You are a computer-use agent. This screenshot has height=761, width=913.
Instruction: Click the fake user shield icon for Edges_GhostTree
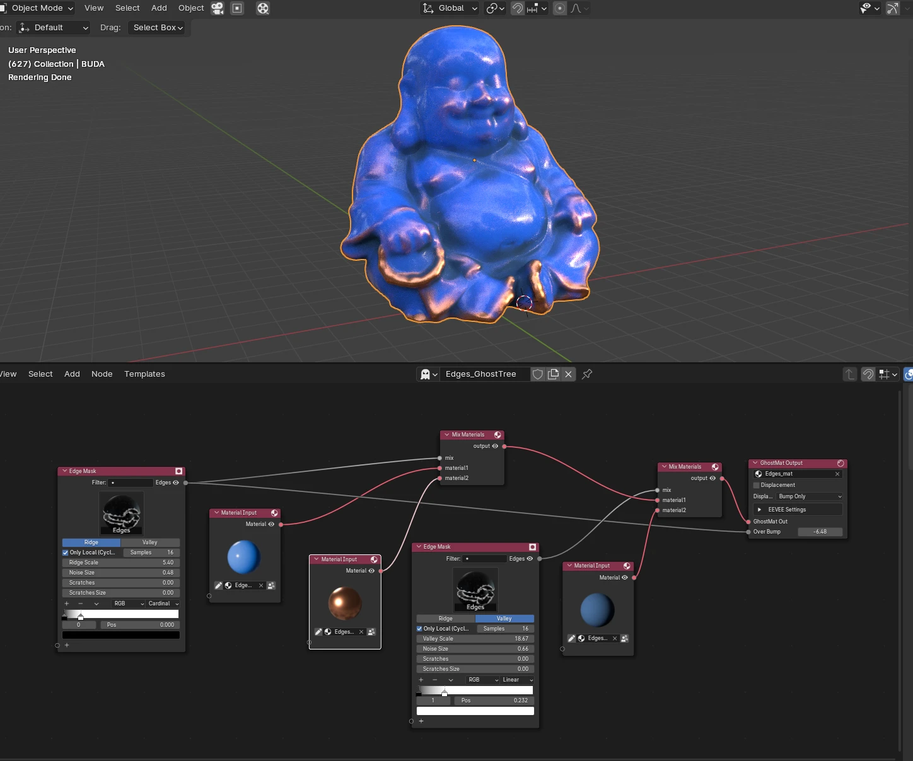tap(538, 374)
